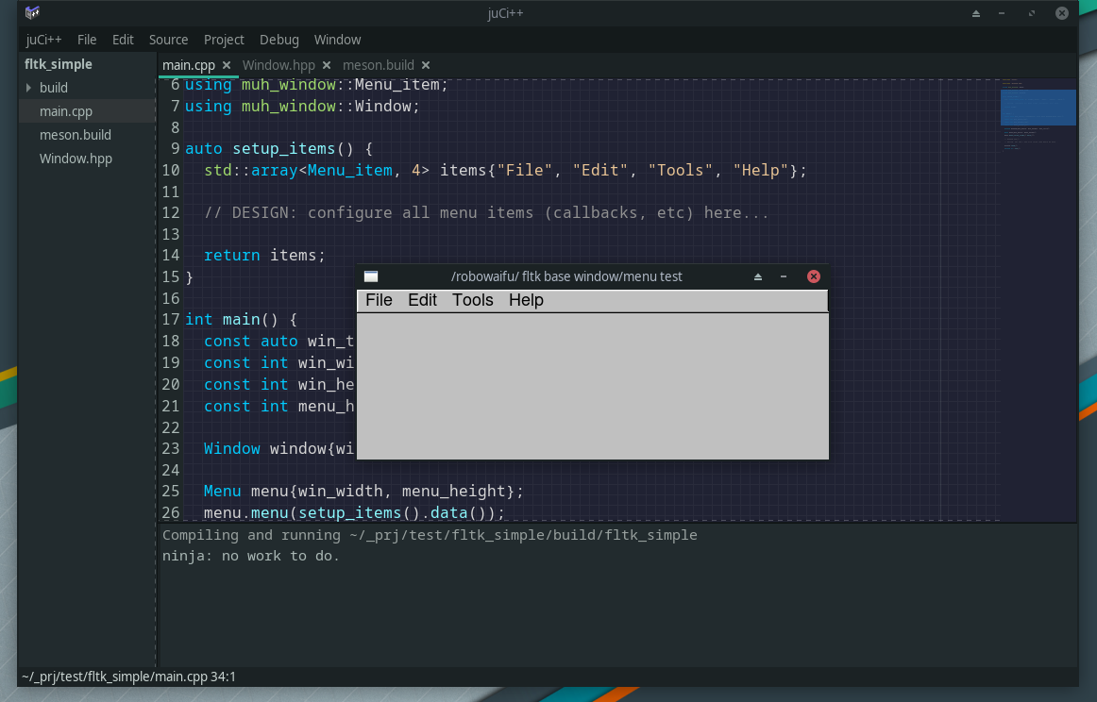This screenshot has height=702, width=1097.
Task: Click 'Menu menu{win_width, menu_height};' line
Action: click(x=363, y=492)
